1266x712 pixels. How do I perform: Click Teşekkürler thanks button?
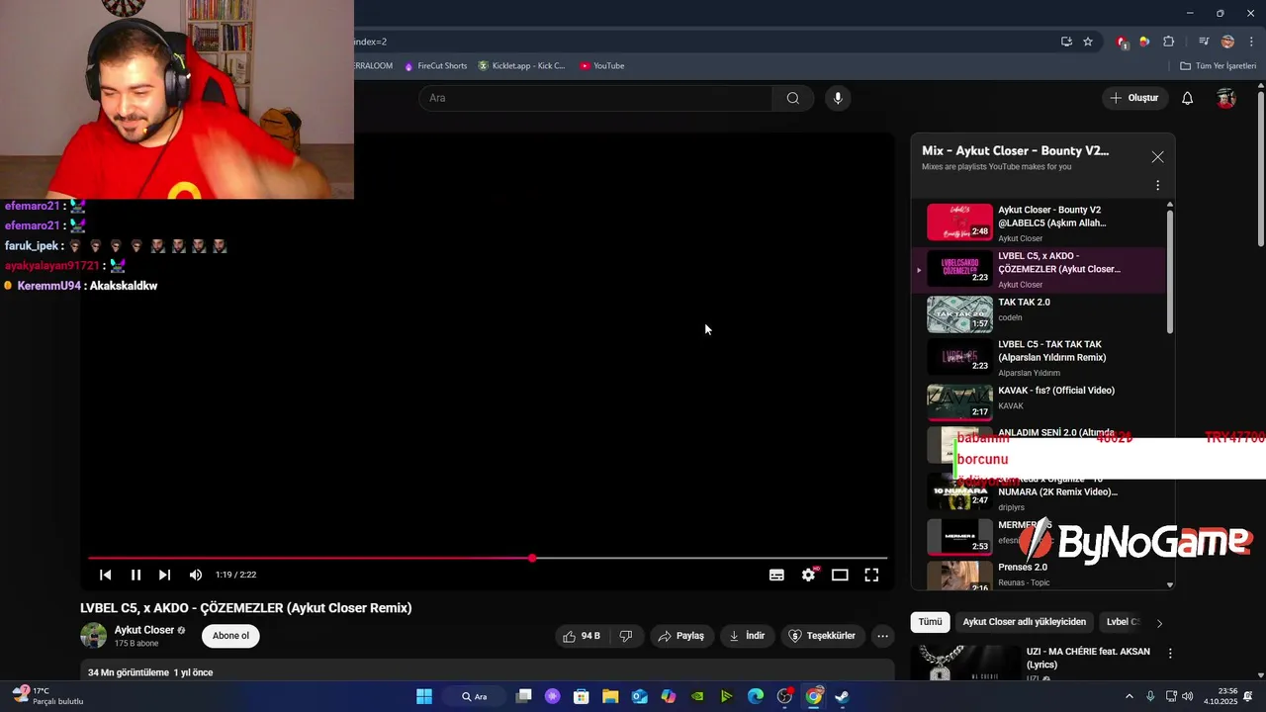pyautogui.click(x=823, y=636)
